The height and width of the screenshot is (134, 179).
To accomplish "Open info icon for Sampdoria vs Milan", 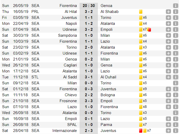I will point(175,35).
